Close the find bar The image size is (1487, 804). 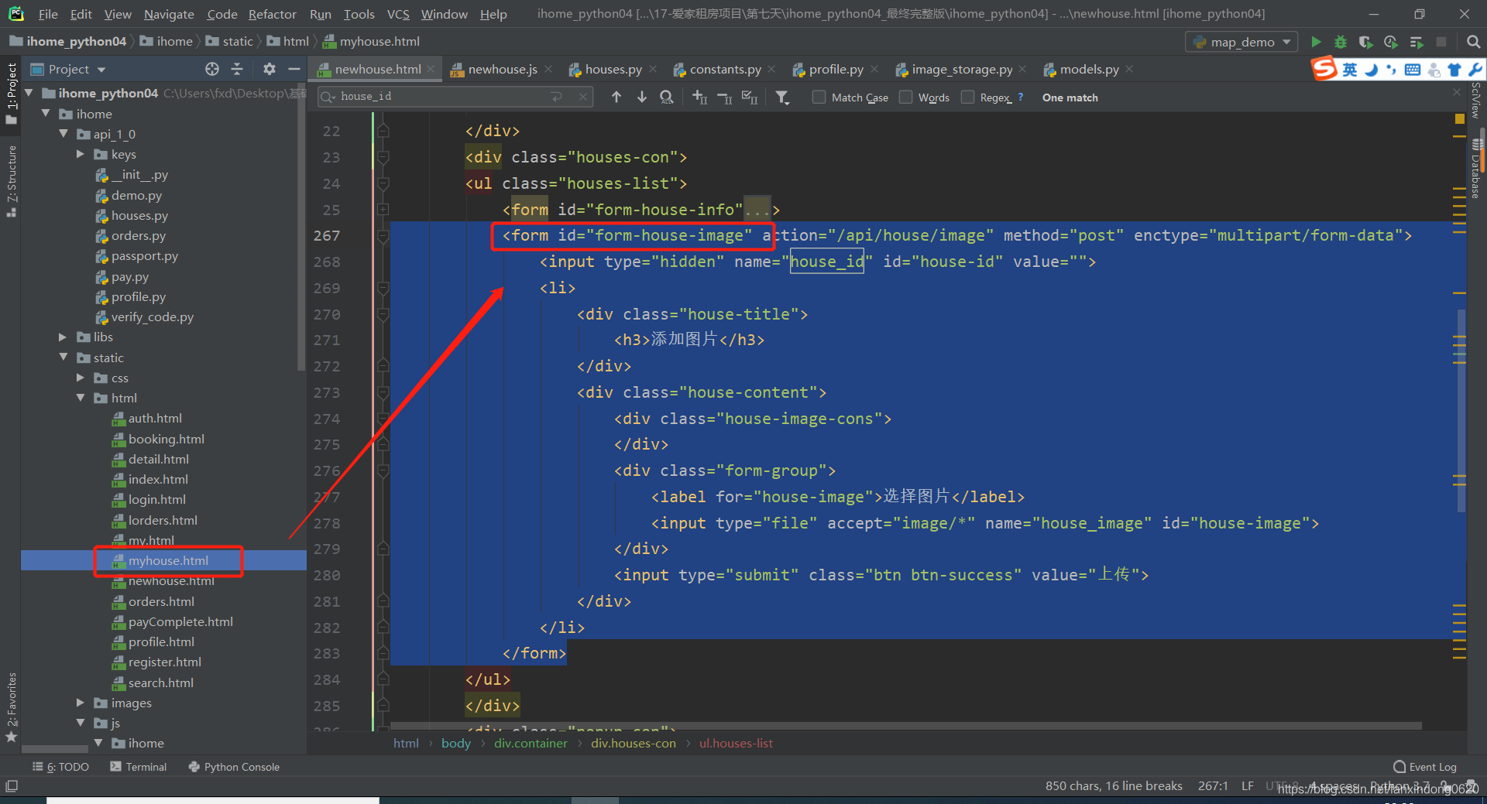pos(1456,92)
